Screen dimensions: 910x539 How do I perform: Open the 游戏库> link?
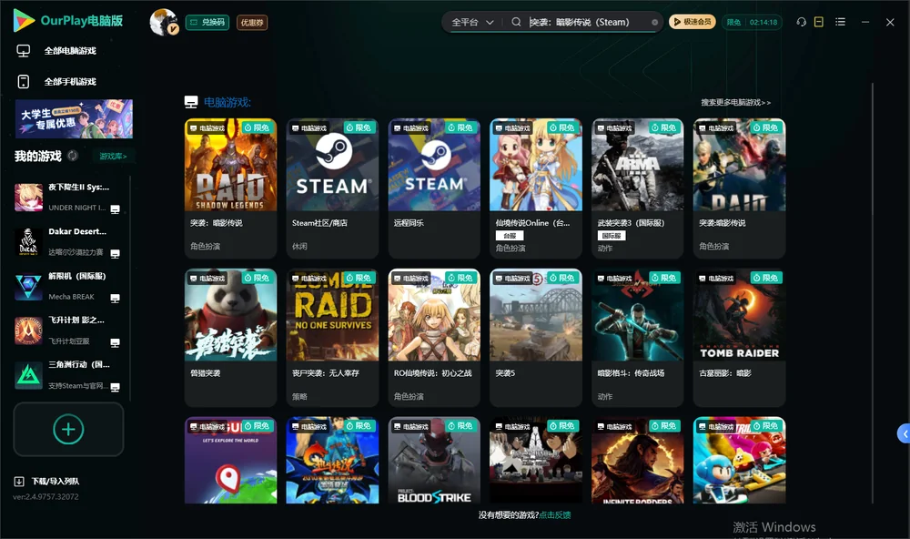click(113, 156)
